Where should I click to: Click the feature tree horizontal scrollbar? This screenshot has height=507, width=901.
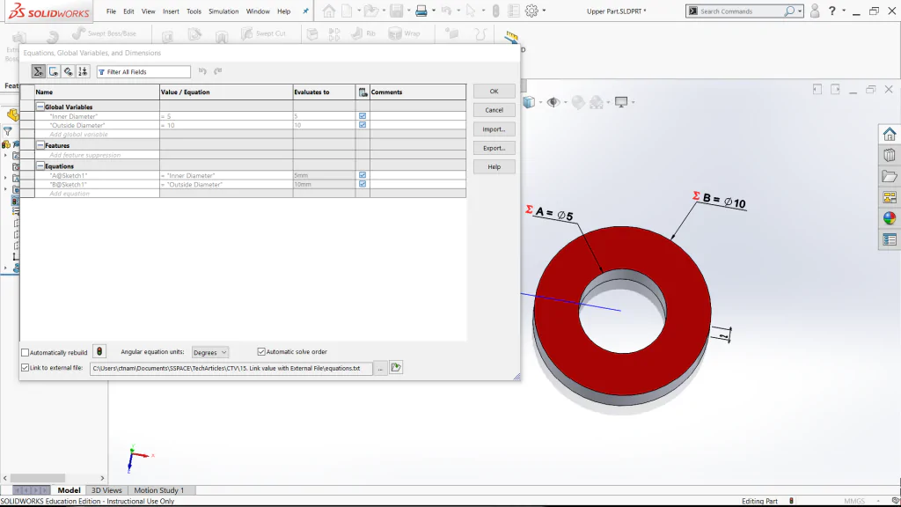(x=38, y=478)
